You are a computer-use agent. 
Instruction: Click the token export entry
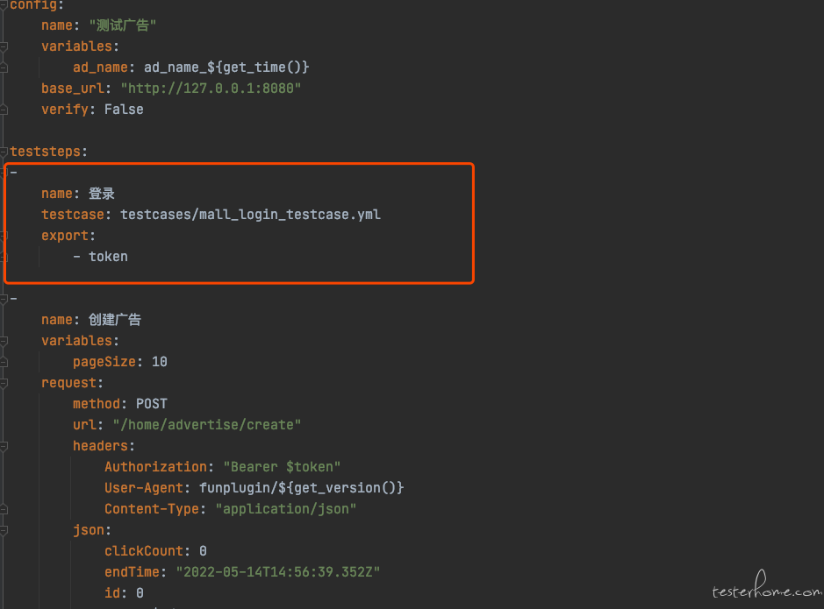[x=108, y=257]
